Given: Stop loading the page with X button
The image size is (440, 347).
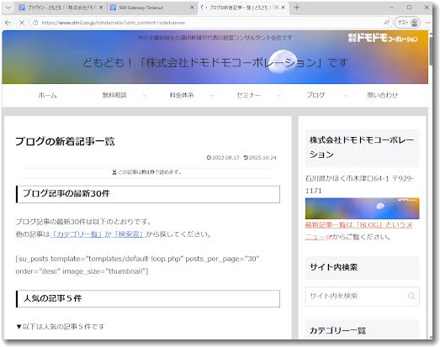Looking at the screenshot, I should coord(22,23).
